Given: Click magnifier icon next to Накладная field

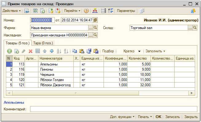Looking at the screenshot, I should [x=95, y=35].
